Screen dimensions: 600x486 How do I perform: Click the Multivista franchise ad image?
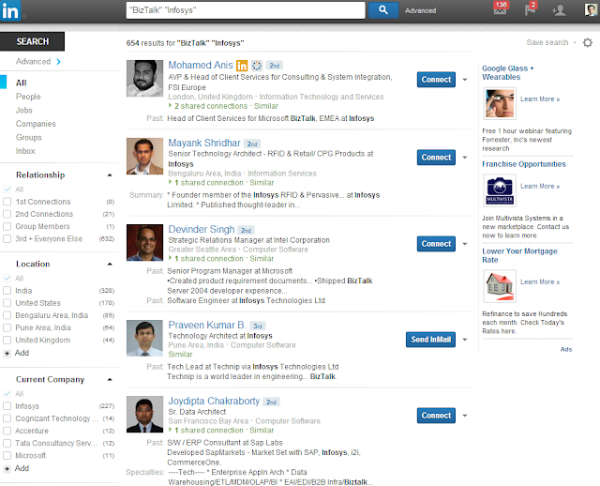click(500, 190)
